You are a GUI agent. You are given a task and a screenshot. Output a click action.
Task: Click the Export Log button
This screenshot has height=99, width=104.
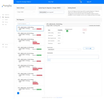pyautogui.click(x=88, y=48)
